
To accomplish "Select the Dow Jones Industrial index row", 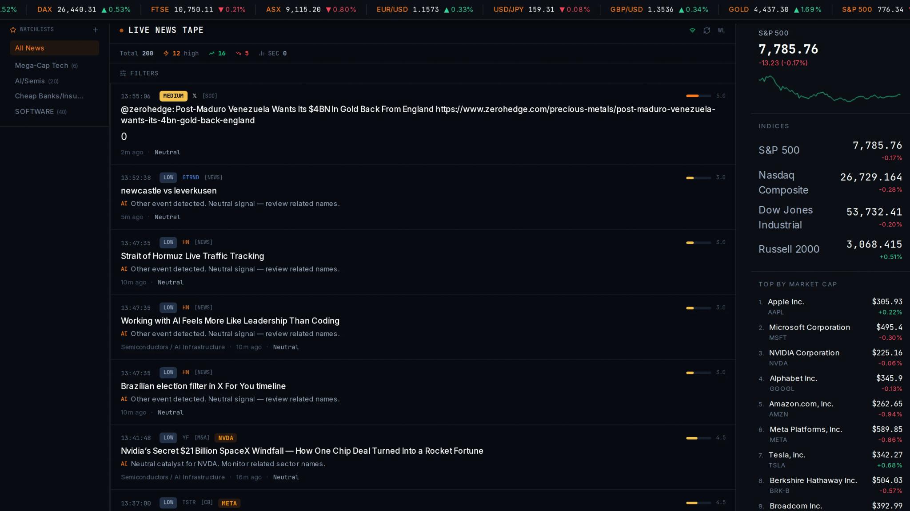I will click(830, 217).
